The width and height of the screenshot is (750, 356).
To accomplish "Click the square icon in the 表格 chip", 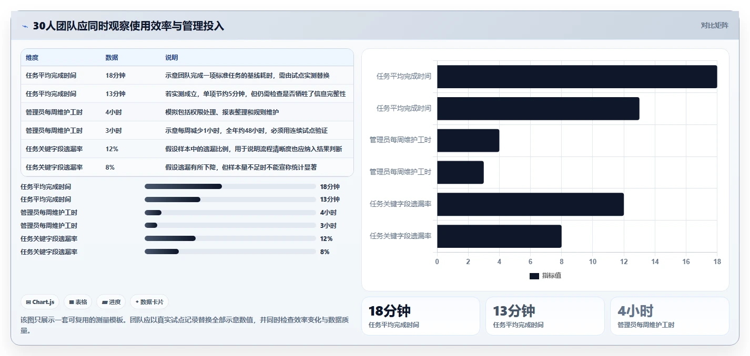I will [x=72, y=302].
